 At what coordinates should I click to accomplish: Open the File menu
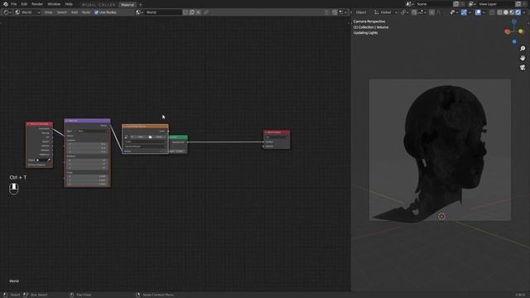14,4
